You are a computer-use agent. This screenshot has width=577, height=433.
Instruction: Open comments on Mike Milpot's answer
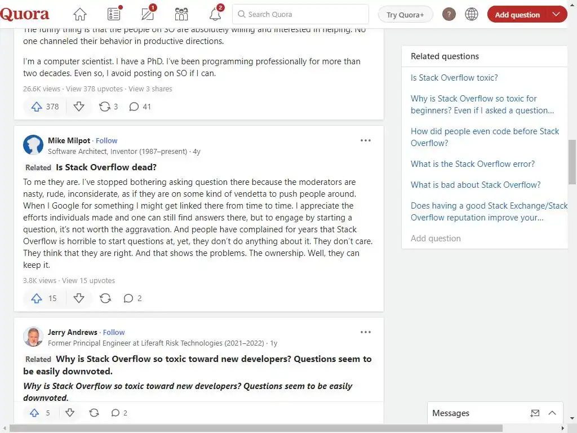click(x=132, y=298)
